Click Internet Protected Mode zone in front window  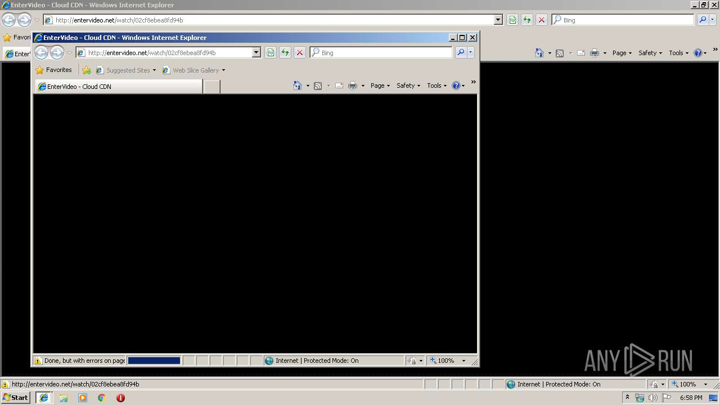click(334, 361)
